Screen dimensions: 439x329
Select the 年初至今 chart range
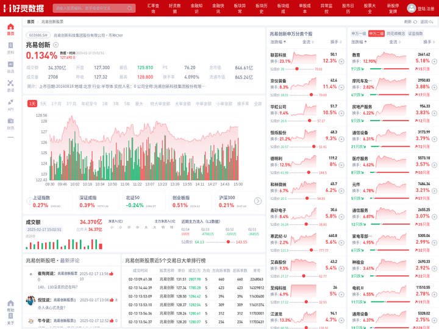click(x=89, y=104)
